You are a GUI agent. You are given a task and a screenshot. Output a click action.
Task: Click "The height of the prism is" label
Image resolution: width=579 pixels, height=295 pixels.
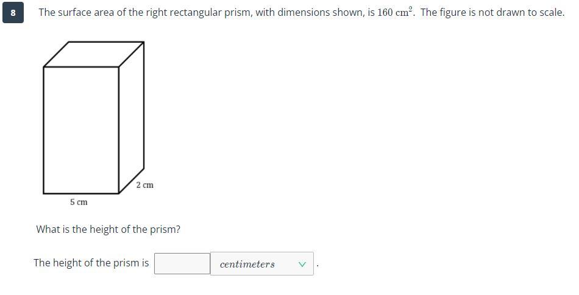tap(91, 263)
